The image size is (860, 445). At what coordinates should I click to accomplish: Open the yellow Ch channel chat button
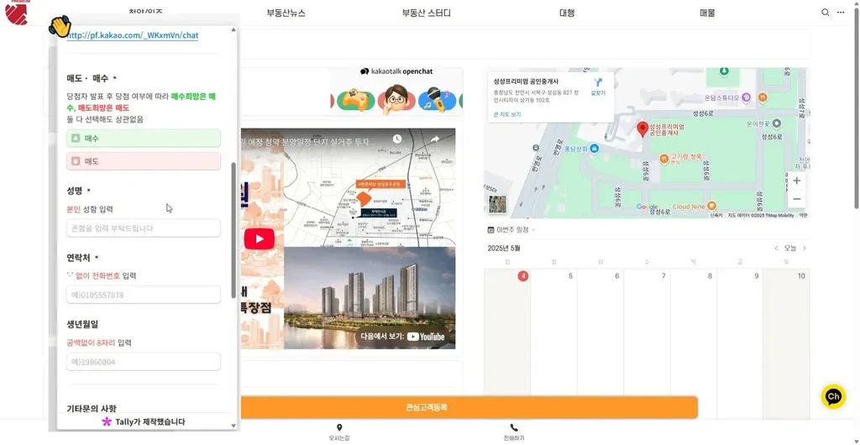click(833, 397)
